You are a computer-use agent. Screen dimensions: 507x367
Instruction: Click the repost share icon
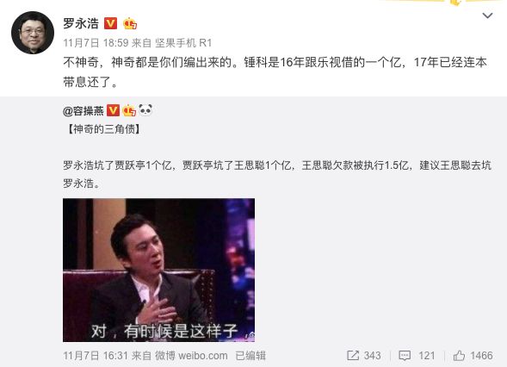[x=353, y=355]
